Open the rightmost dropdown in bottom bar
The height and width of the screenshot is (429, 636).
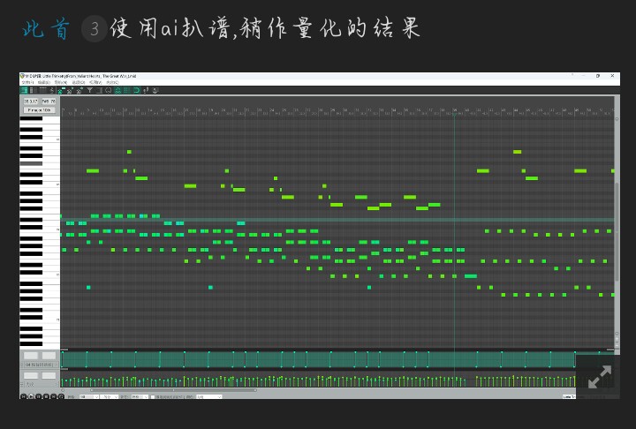coord(208,396)
